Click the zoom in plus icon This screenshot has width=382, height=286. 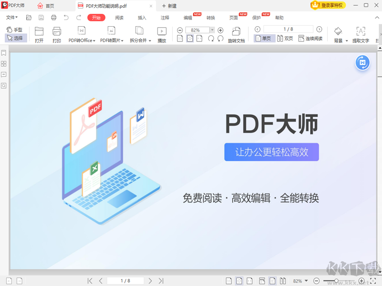pos(220,29)
